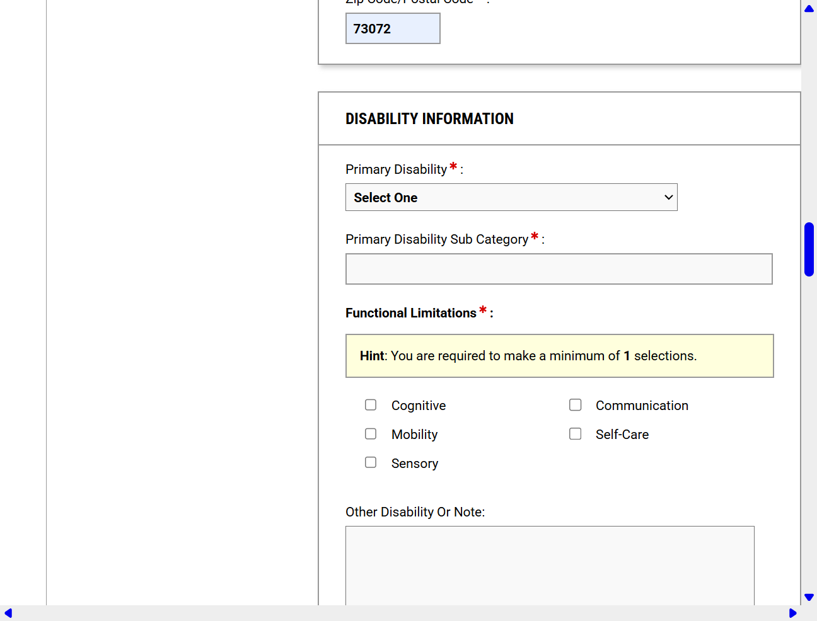This screenshot has width=817, height=621.
Task: Click the Disability Information heading
Action: (x=429, y=118)
